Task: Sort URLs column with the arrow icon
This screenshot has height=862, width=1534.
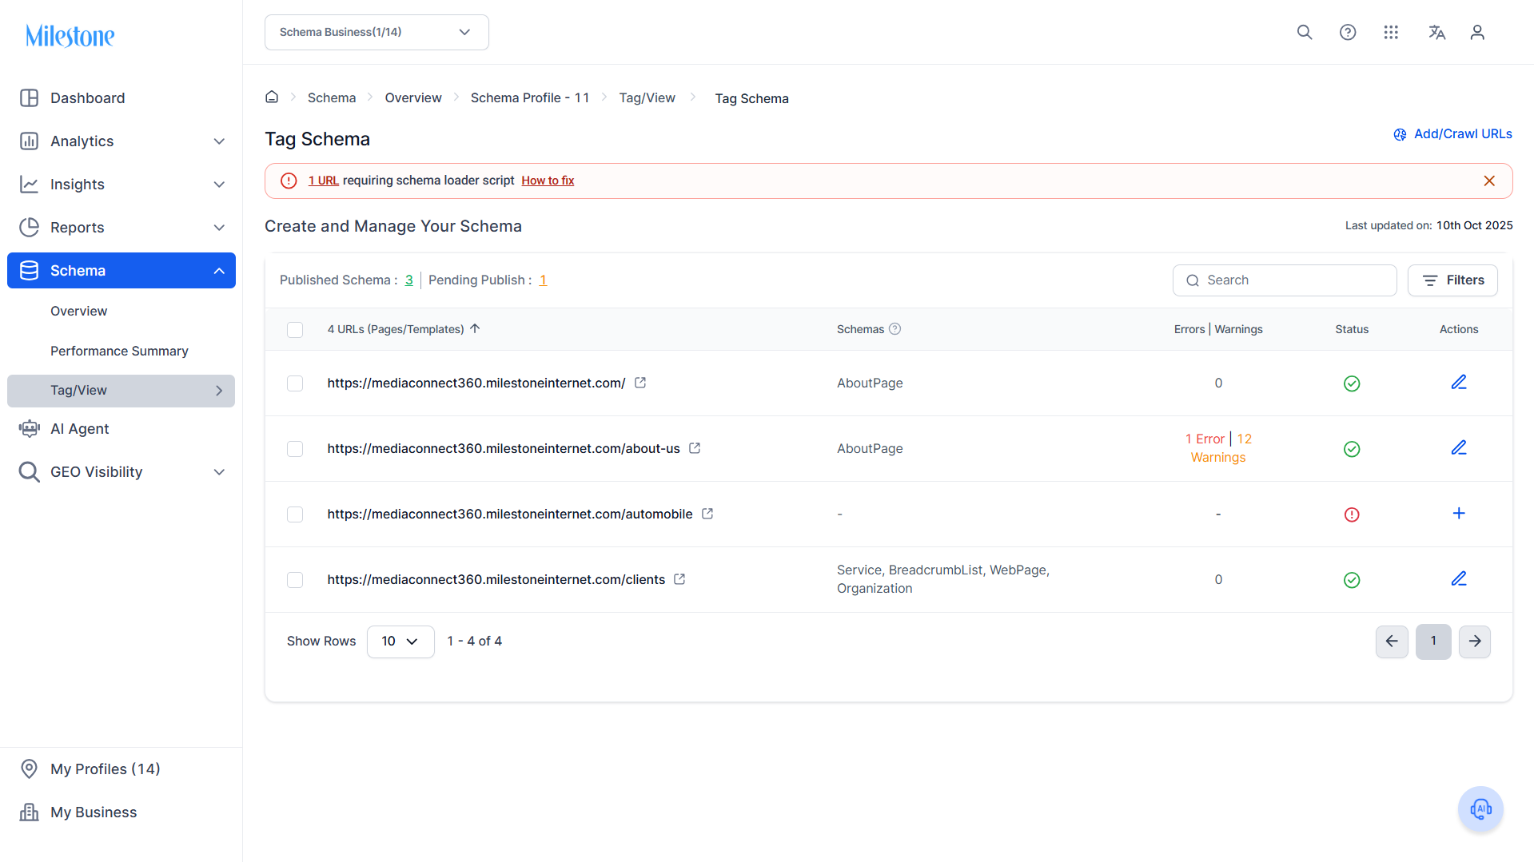Action: 475,328
